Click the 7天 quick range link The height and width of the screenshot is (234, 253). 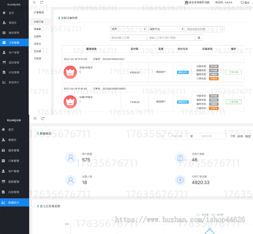point(233,136)
